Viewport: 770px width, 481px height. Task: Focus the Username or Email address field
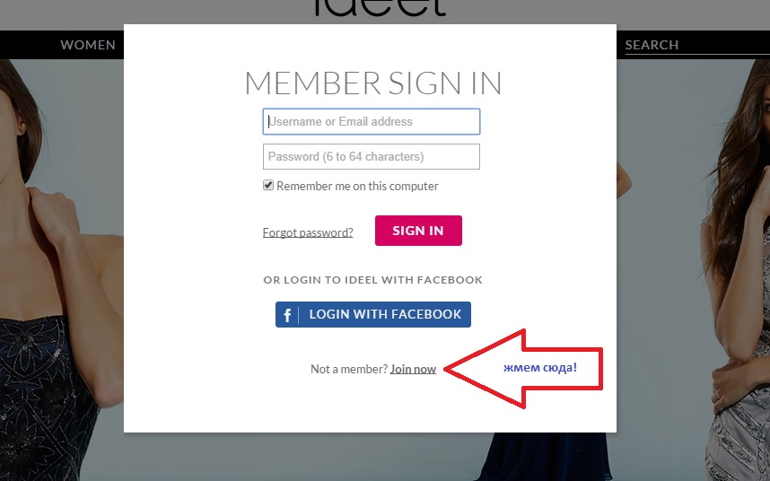[x=372, y=122]
